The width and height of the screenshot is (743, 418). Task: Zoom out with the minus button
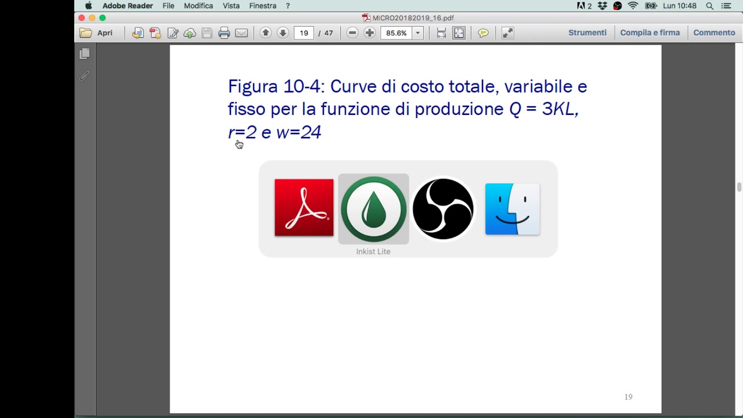352,33
